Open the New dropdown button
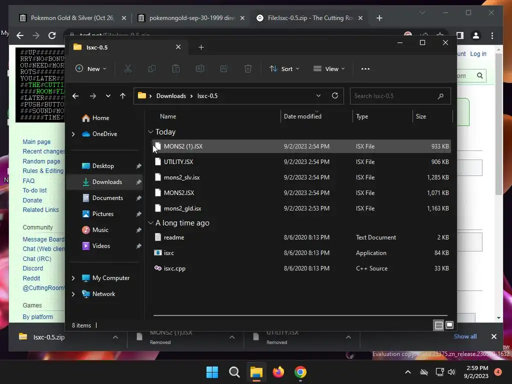This screenshot has width=512, height=384. pyautogui.click(x=91, y=68)
